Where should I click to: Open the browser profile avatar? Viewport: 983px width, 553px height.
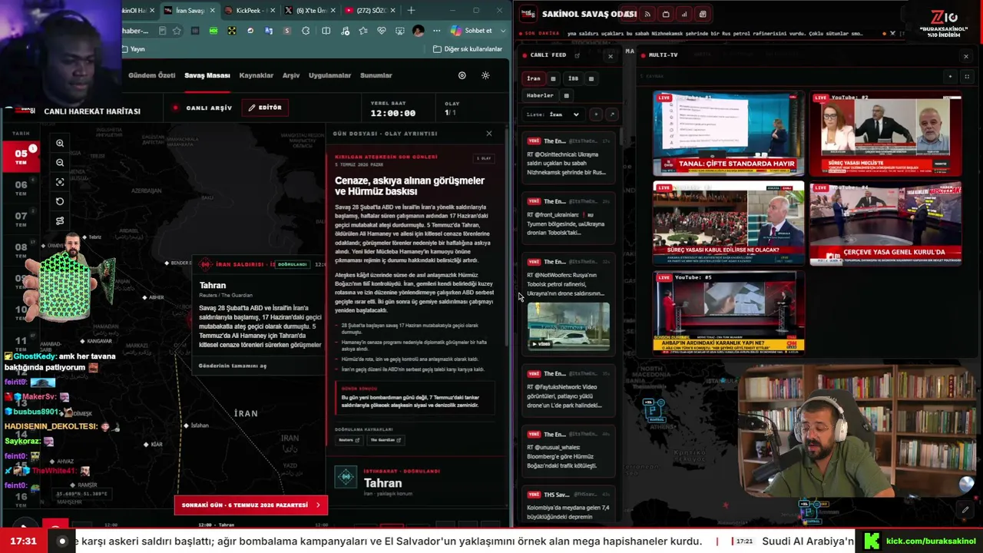coord(418,31)
